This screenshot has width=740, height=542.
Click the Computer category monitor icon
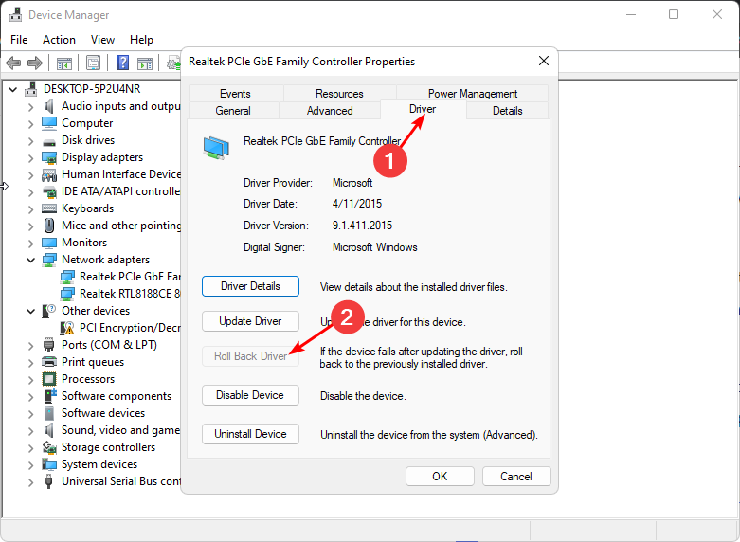click(x=49, y=123)
